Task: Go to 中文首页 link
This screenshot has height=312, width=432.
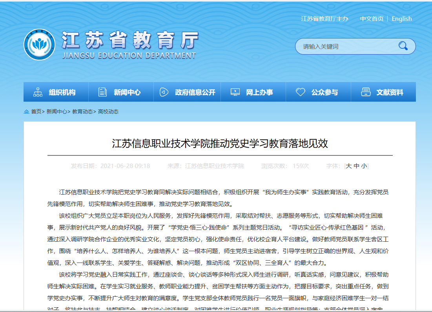Action: pos(372,19)
